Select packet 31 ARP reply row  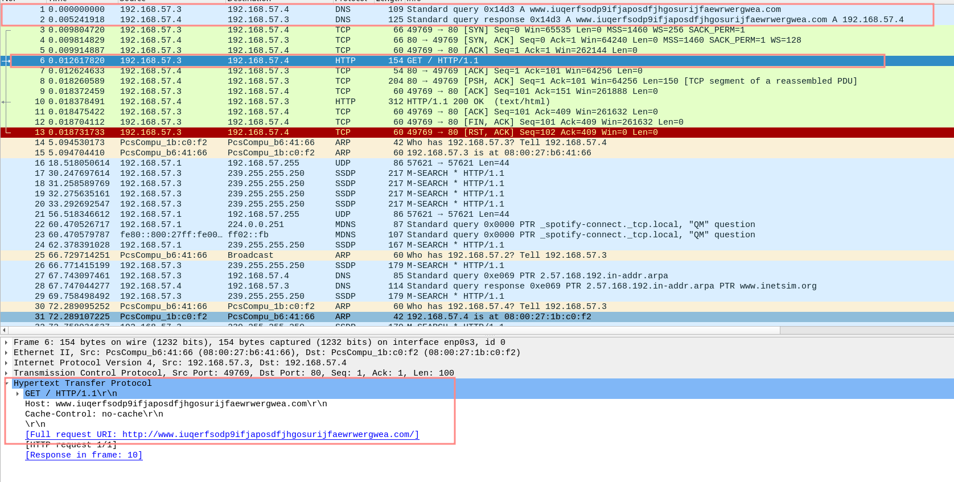pyautogui.click(x=398, y=317)
